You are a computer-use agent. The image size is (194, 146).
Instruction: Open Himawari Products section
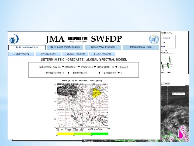coord(75,54)
